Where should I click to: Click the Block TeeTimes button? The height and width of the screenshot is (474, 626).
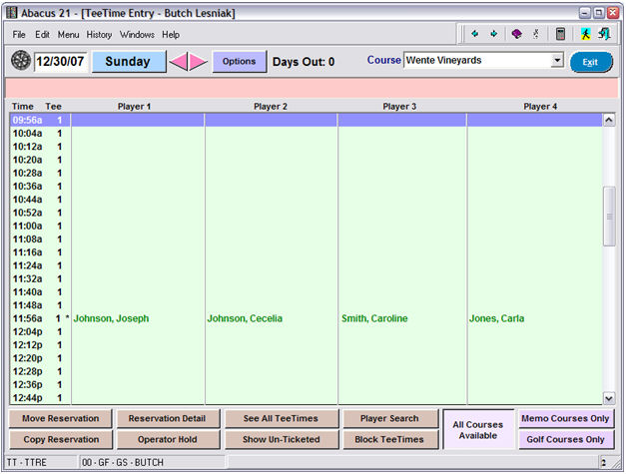(x=388, y=440)
